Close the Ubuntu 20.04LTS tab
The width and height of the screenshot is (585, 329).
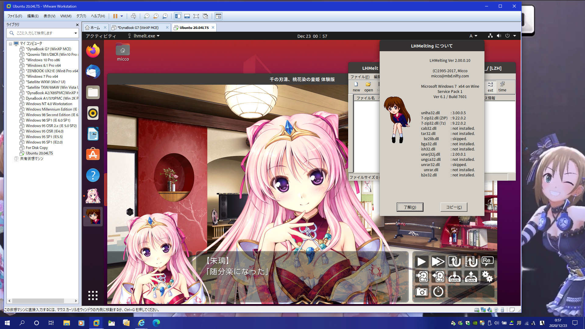pos(213,27)
